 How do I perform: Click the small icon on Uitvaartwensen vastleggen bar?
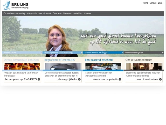point(122,53)
